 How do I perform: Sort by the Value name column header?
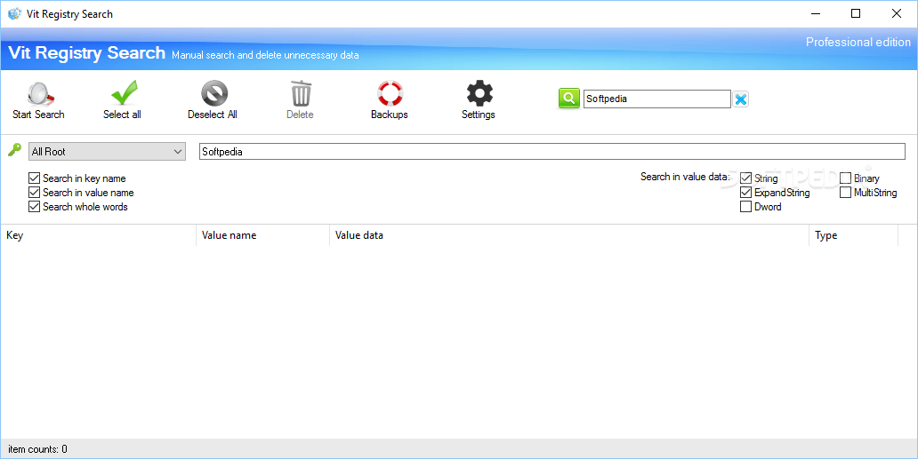coord(263,235)
